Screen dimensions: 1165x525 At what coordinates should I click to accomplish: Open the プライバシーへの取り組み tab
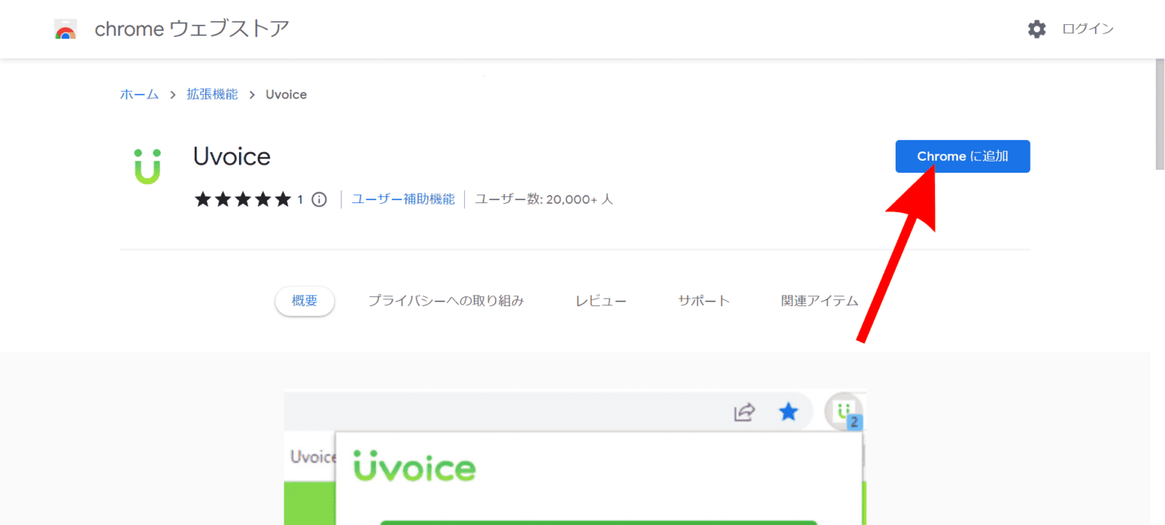(x=446, y=300)
